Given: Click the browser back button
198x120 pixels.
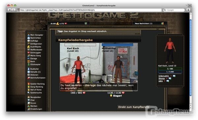Looking at the screenshot, I should tap(10, 10).
